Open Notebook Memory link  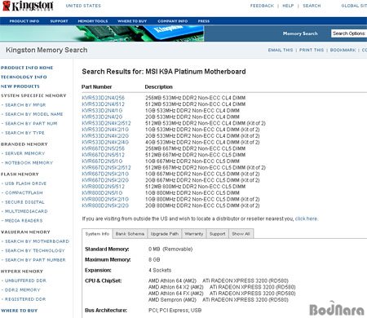point(29,162)
